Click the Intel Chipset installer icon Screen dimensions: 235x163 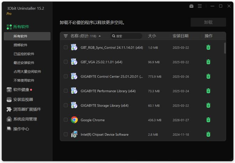pos(74,134)
